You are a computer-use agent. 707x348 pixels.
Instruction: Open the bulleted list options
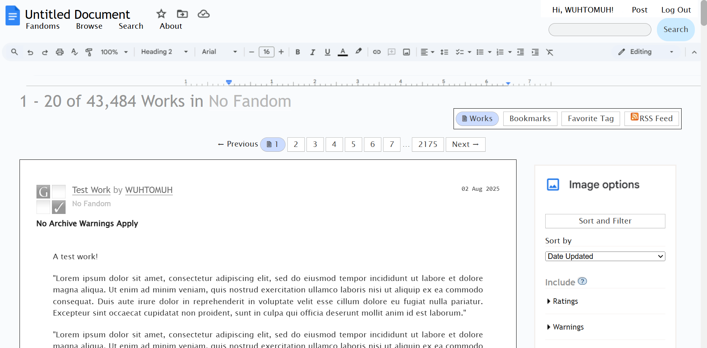[x=484, y=52]
